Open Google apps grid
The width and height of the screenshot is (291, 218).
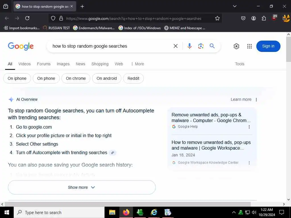point(250,46)
